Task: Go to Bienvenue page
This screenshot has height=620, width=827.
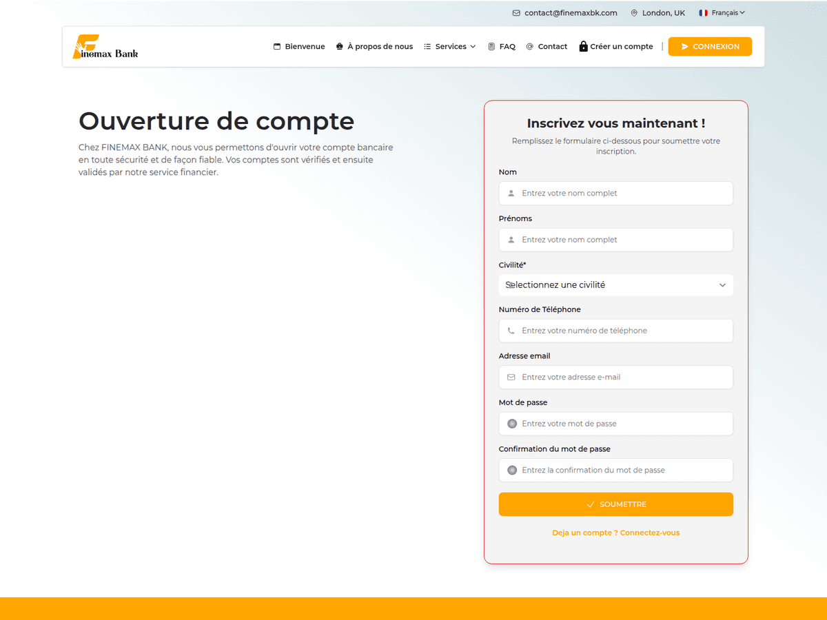Action: point(299,47)
